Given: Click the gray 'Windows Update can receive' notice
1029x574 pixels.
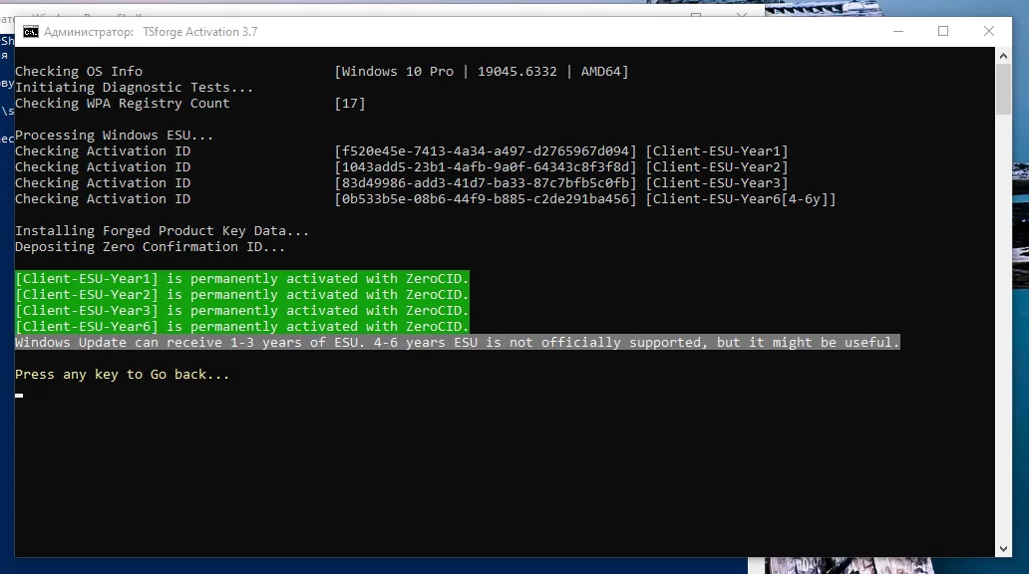Looking at the screenshot, I should [458, 343].
